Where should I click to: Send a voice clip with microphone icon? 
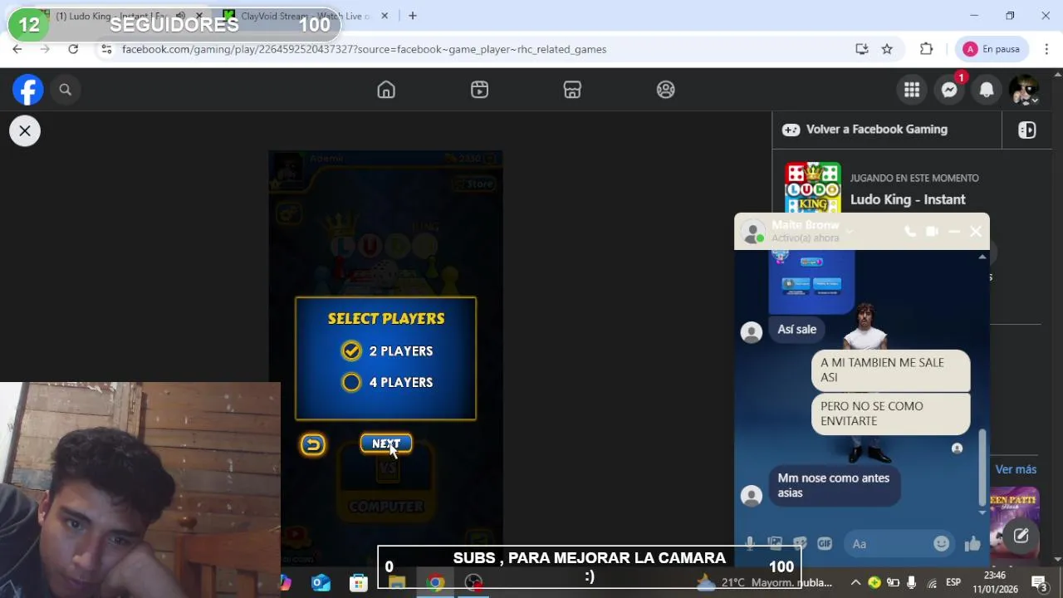pyautogui.click(x=750, y=543)
